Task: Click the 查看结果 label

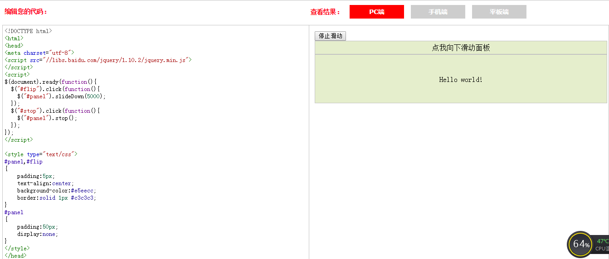Action: [325, 12]
